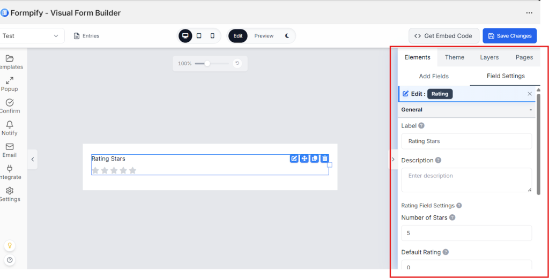Reset zoom with the circular arrow icon
549x278 pixels.
click(x=237, y=63)
